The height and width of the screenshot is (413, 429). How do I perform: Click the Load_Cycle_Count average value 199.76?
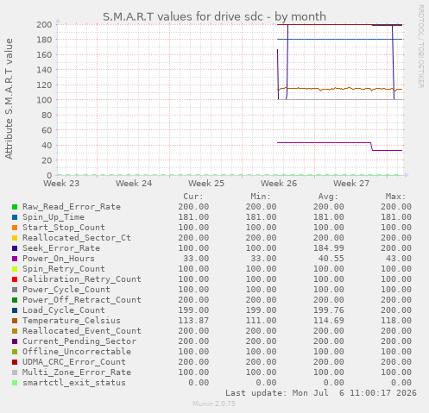(x=329, y=310)
